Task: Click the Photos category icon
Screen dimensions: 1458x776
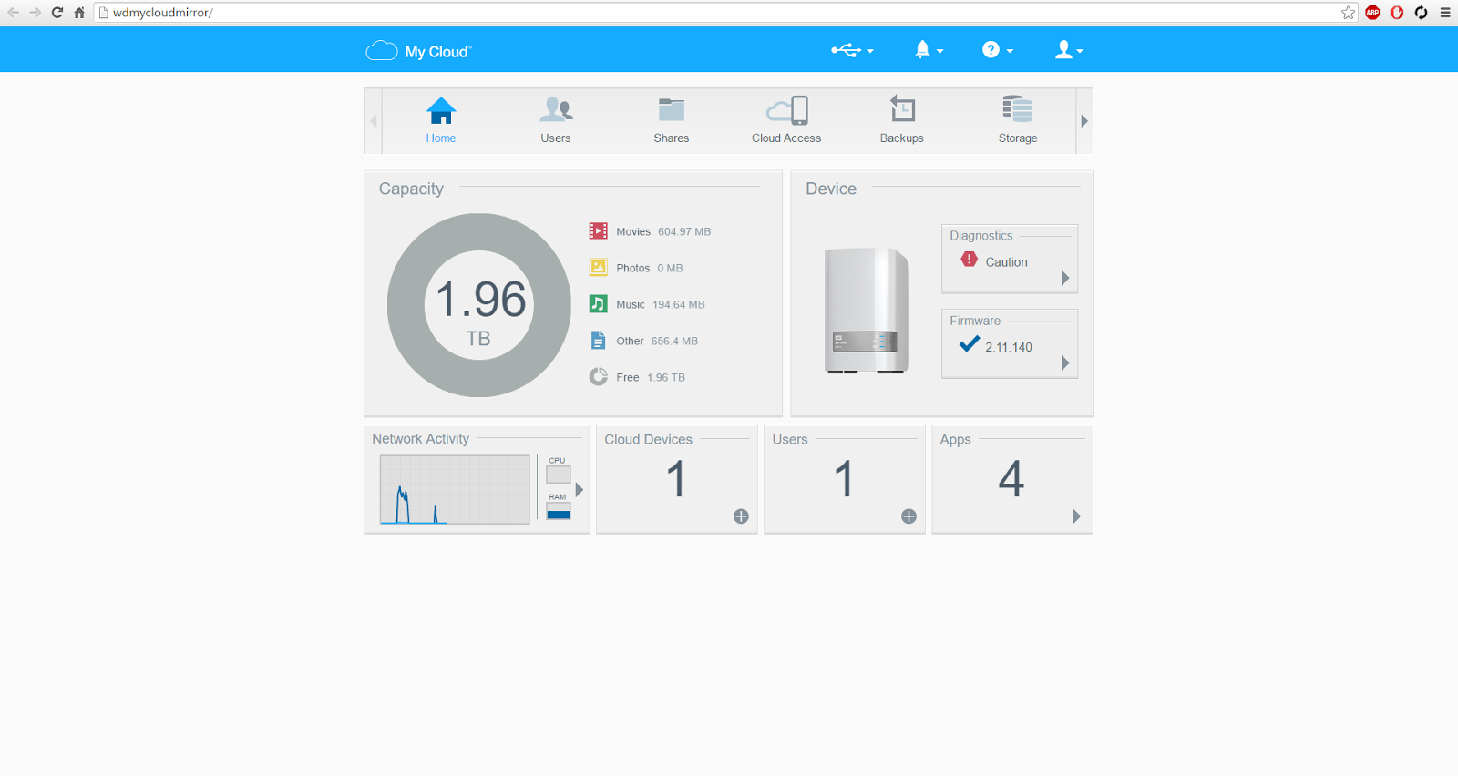Action: tap(598, 268)
